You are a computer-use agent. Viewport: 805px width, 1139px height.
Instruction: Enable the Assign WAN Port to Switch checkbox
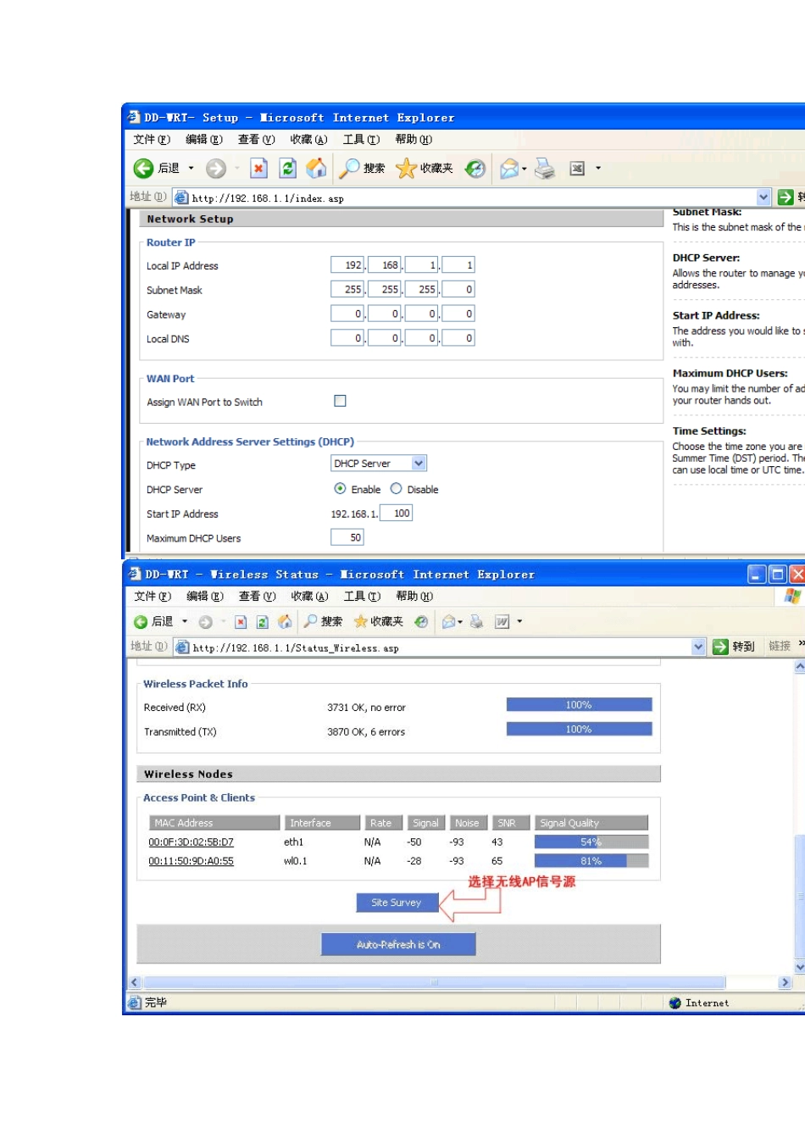pos(340,401)
